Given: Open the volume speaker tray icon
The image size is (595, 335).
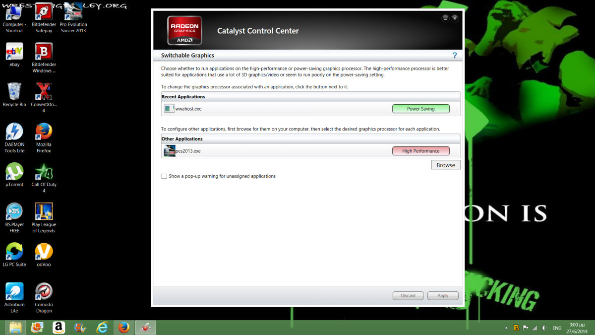Looking at the screenshot, I should pyautogui.click(x=544, y=328).
